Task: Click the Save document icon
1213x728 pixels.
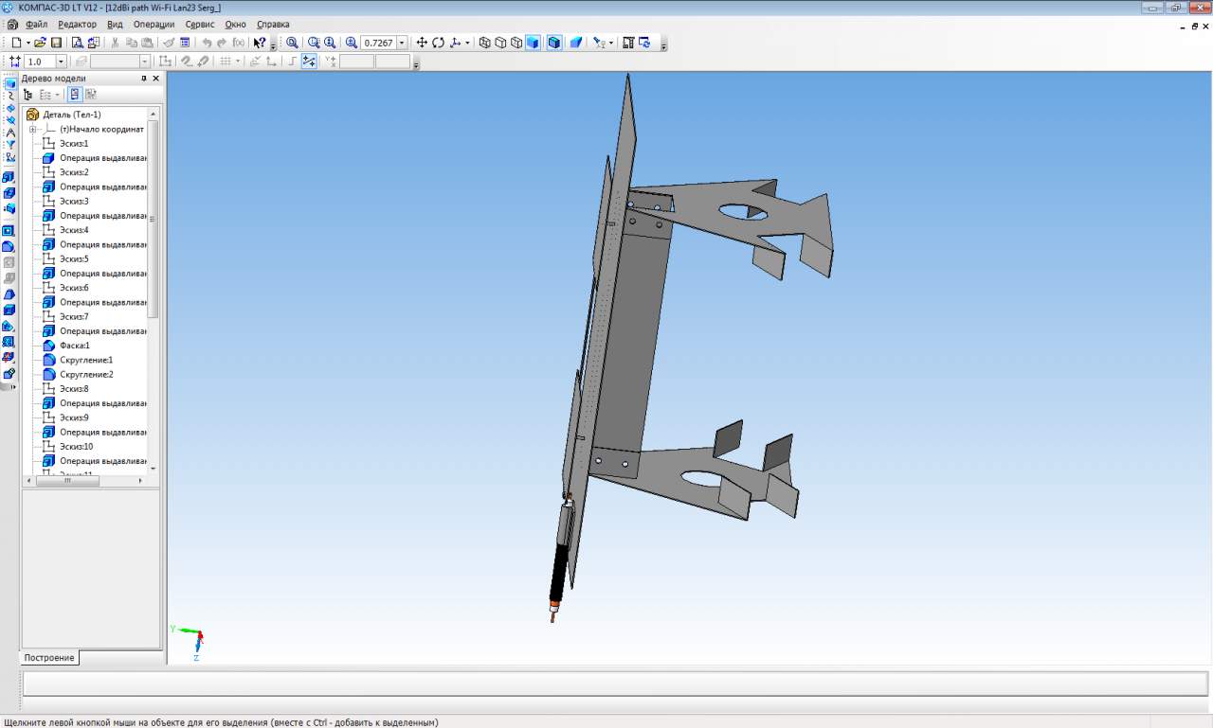Action: tap(56, 43)
